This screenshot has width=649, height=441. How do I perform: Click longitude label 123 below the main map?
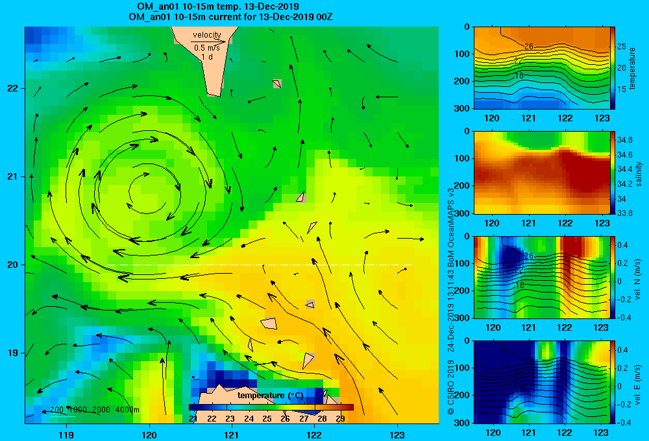point(397,435)
